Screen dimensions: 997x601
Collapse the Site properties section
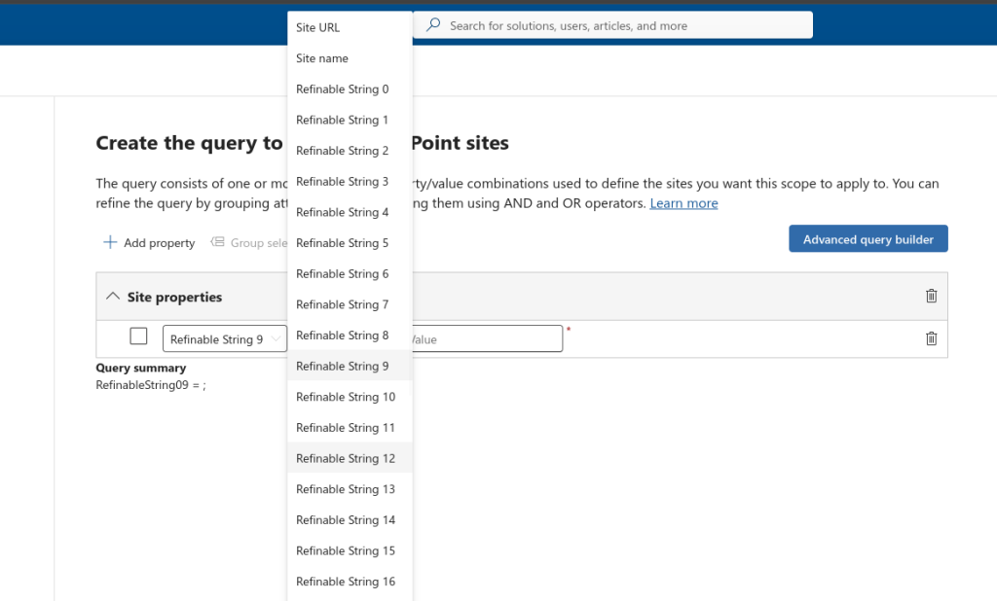[113, 296]
